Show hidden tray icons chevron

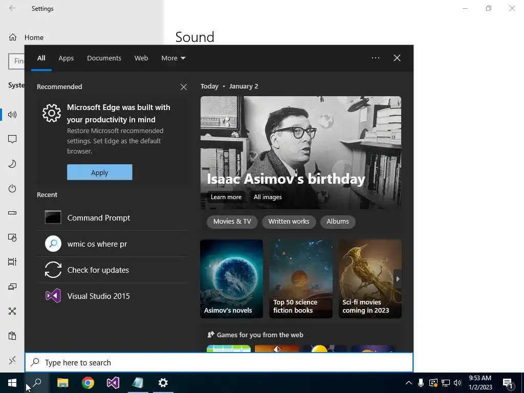(x=409, y=383)
